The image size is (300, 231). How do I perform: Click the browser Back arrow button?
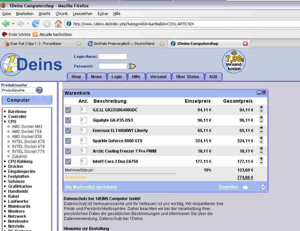point(6,24)
